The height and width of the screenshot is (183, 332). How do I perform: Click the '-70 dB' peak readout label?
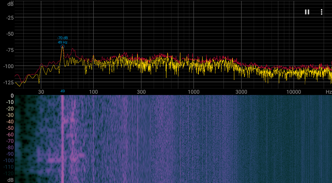click(63, 38)
